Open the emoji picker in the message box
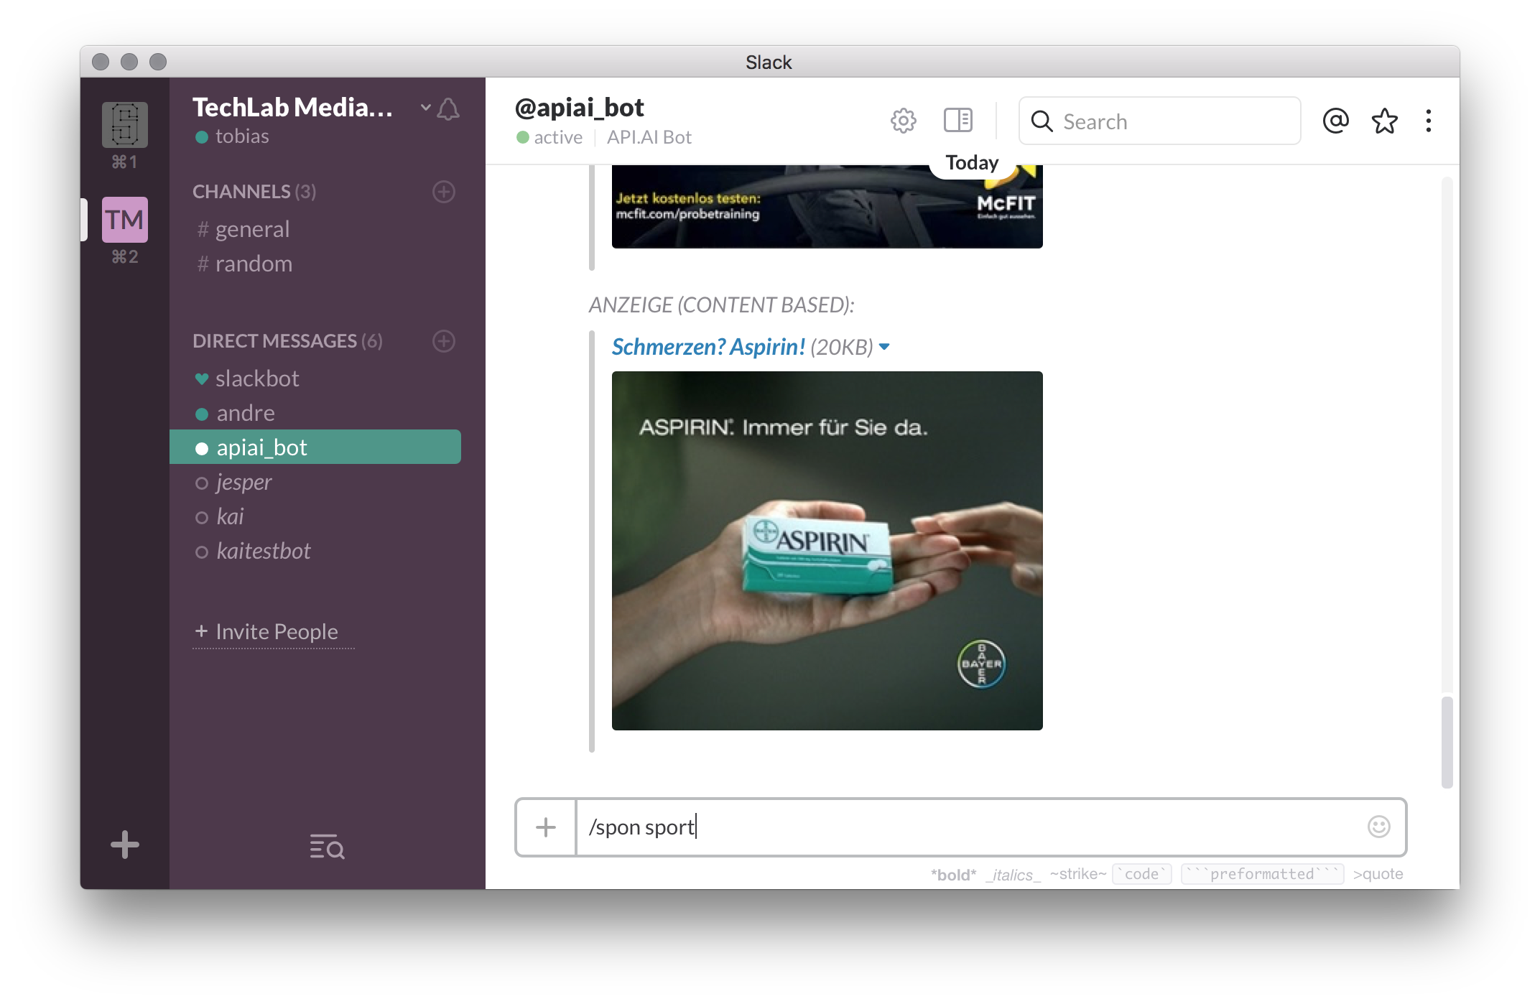 coord(1378,827)
